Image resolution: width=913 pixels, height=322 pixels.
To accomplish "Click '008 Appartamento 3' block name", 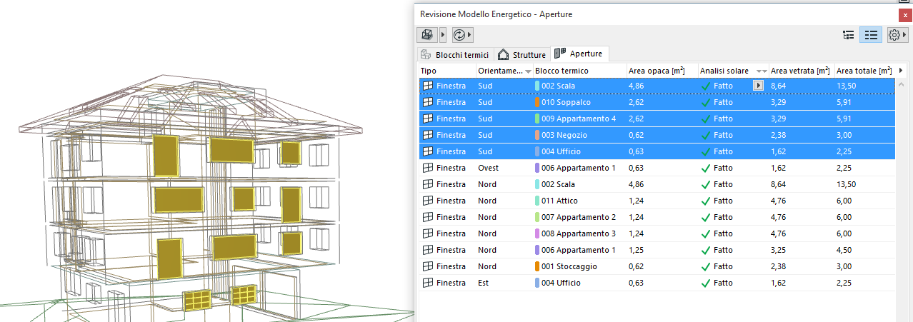I will (x=579, y=233).
